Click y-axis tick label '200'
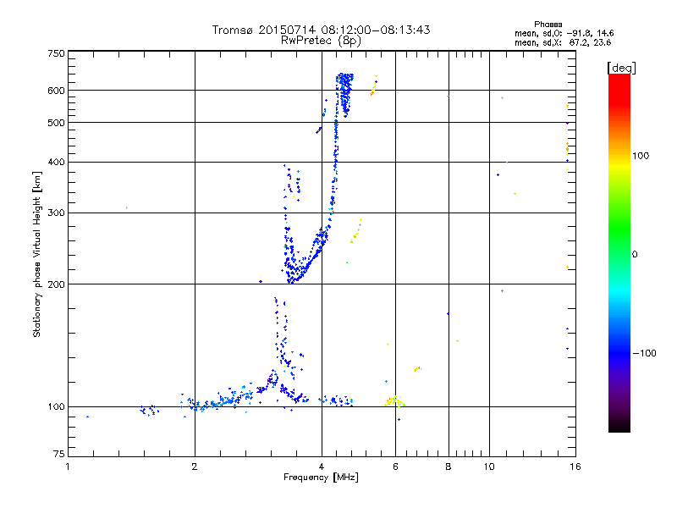This screenshot has height=508, width=677. (56, 284)
